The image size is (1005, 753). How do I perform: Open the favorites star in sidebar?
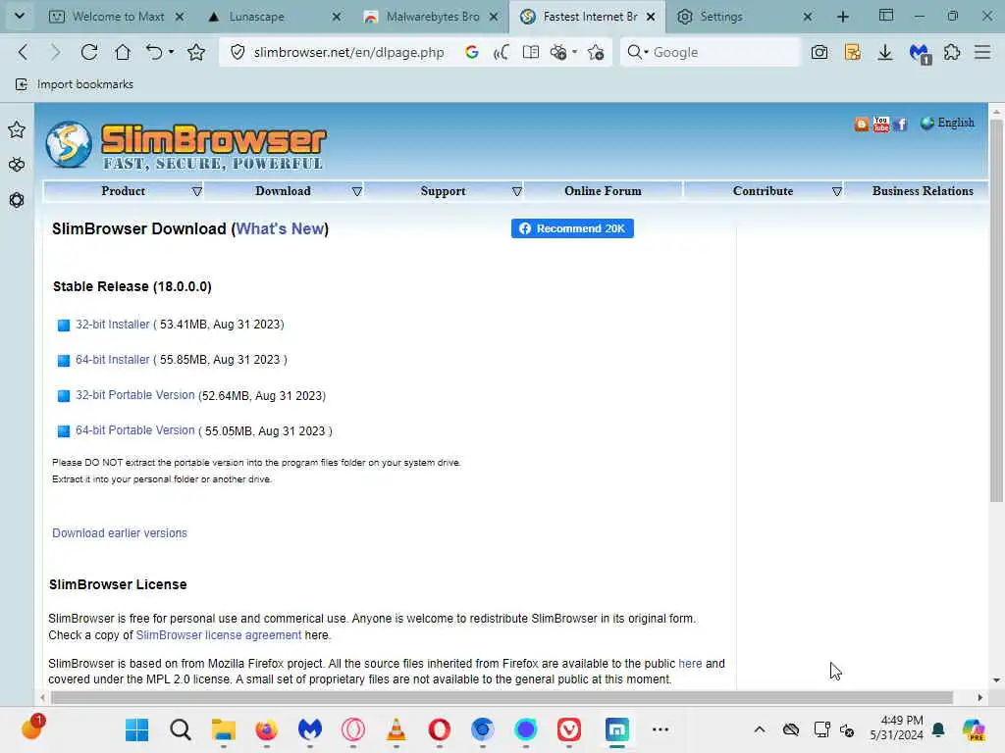17,130
